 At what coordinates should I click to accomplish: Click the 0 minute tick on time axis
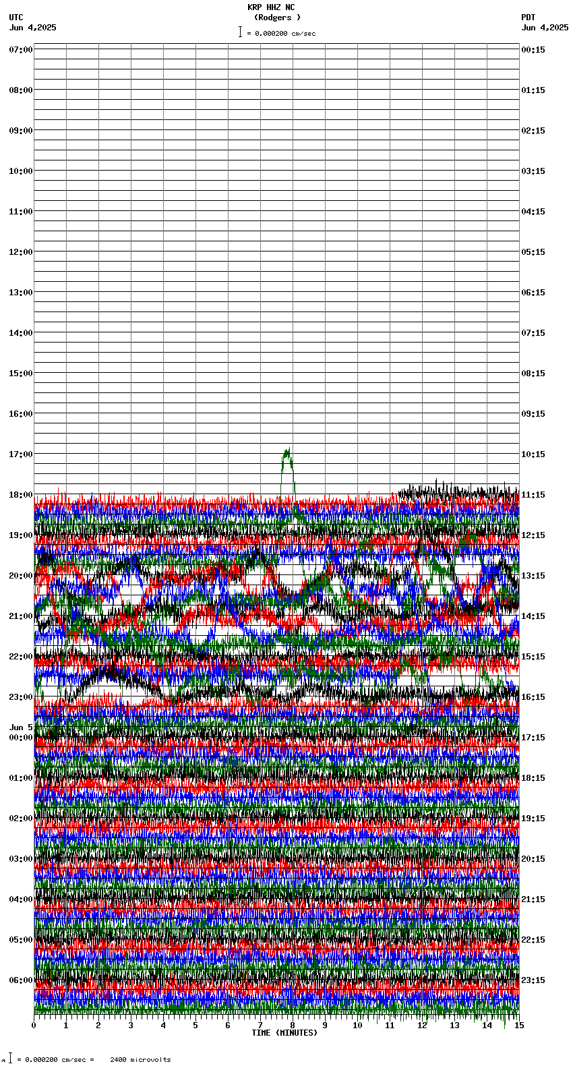(34, 1026)
